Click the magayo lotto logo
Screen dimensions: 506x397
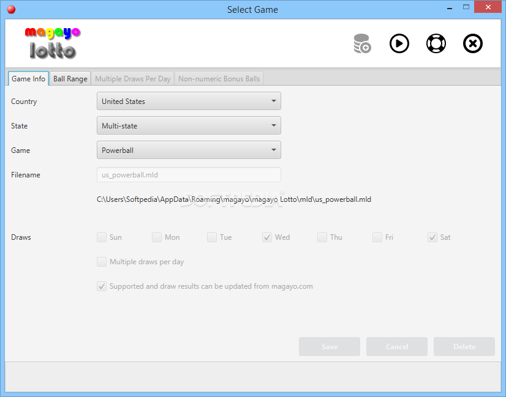[53, 43]
